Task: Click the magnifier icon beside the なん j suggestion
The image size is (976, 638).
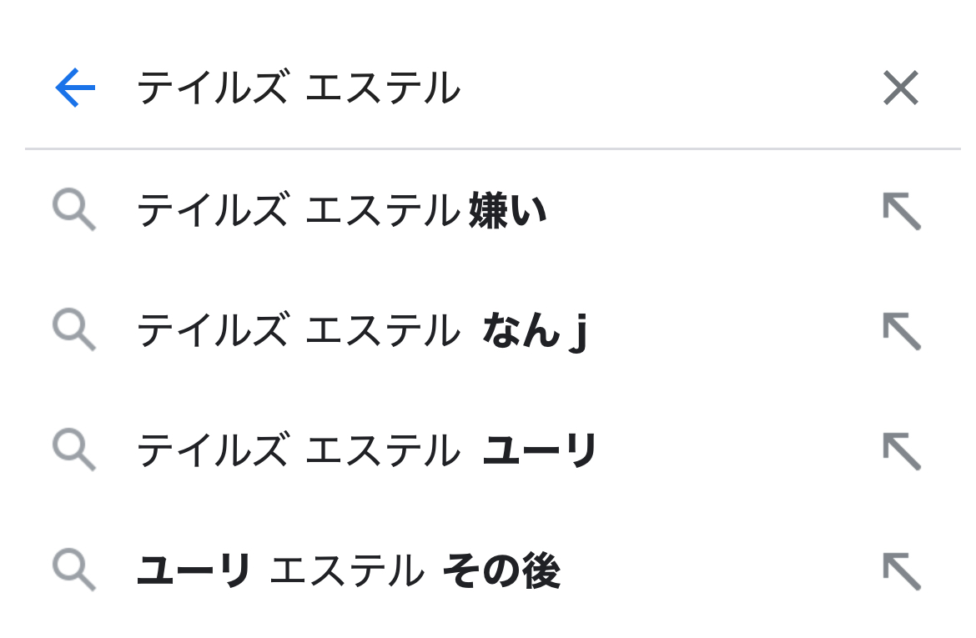Action: point(74,330)
